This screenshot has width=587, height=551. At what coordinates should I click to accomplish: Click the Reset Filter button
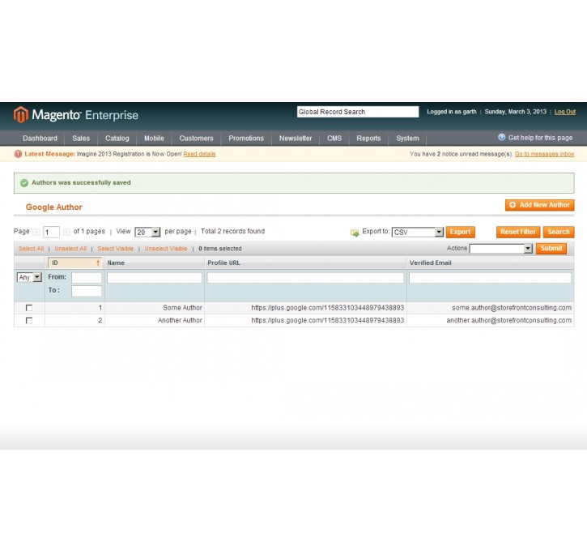518,233
